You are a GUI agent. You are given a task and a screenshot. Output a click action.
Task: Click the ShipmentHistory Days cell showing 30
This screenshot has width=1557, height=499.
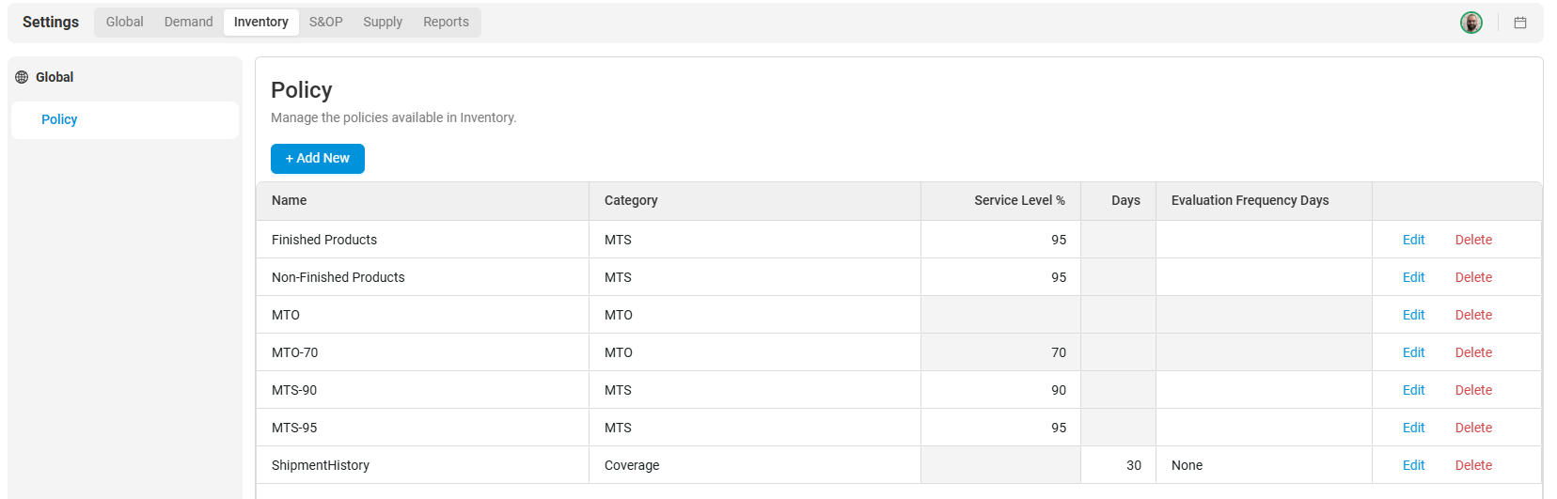(1133, 465)
